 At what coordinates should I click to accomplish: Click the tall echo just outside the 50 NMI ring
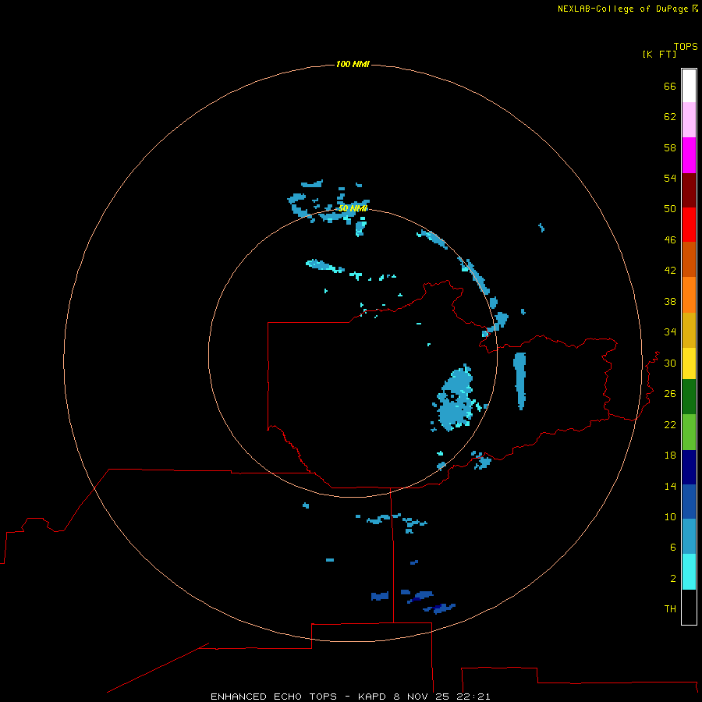point(519,381)
